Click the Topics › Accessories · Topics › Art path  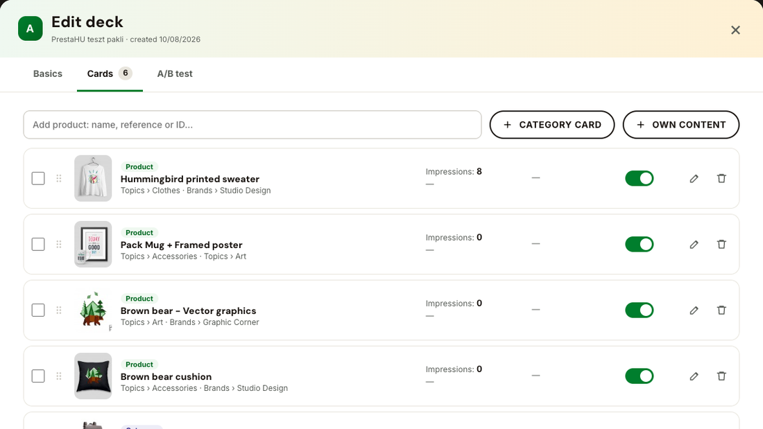point(183,256)
